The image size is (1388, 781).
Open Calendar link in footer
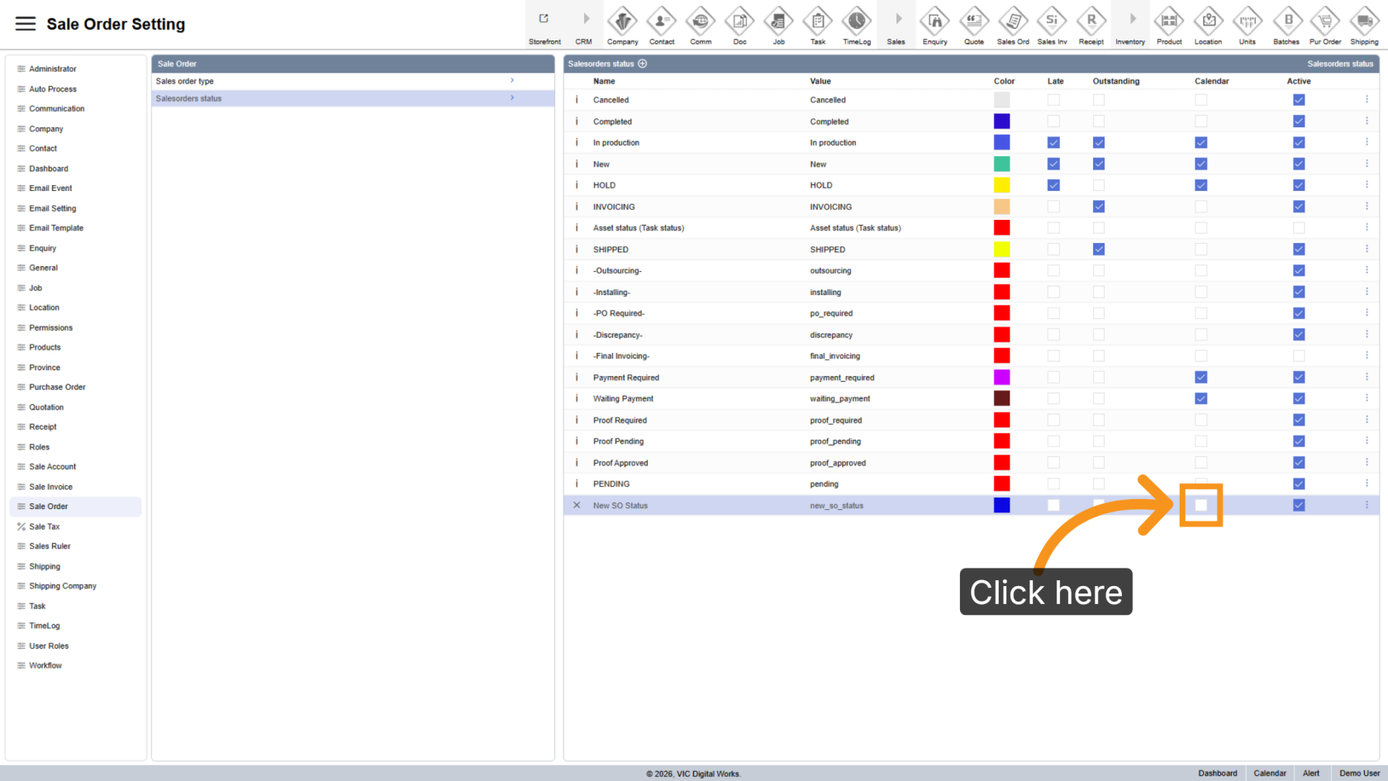point(1270,774)
